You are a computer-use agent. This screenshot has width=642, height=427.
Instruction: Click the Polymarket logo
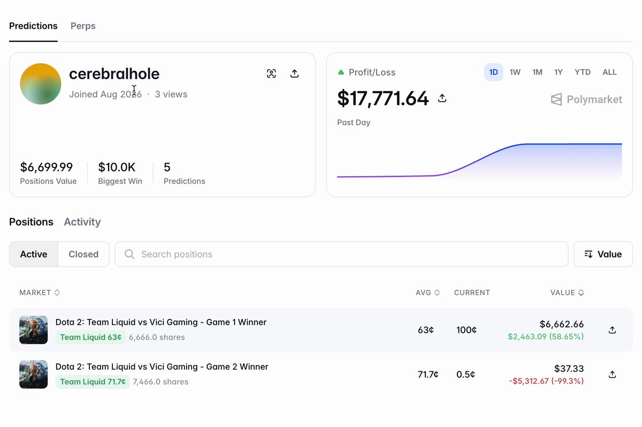(x=586, y=100)
